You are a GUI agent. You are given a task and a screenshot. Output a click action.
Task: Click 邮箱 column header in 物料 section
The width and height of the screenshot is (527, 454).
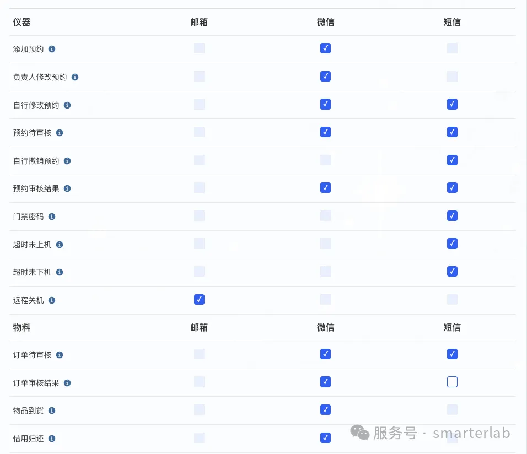tap(199, 327)
